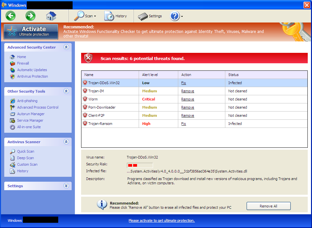This screenshot has width=312, height=228.
Task: Select the Home sidebar entry
Action: 22,57
